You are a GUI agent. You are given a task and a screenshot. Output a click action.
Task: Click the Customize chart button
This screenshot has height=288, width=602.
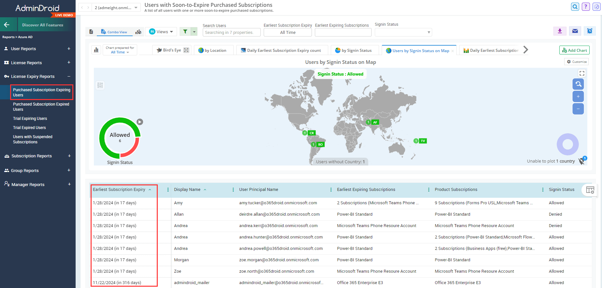[576, 62]
